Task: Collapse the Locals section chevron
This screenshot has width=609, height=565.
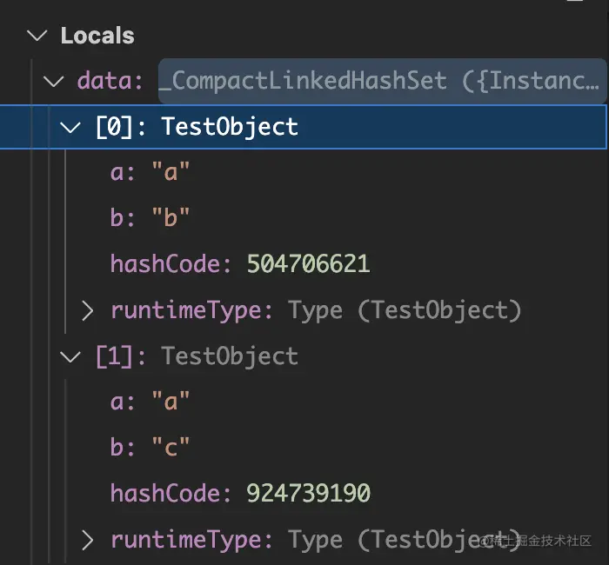Action: pos(37,36)
